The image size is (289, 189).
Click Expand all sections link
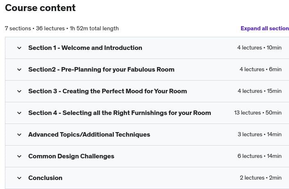point(264,29)
